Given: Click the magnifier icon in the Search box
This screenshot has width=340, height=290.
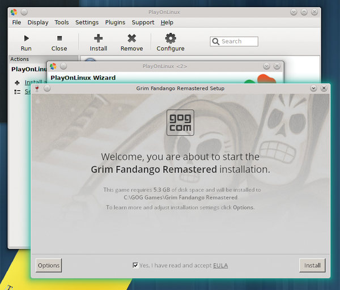Looking at the screenshot, I should 215,41.
